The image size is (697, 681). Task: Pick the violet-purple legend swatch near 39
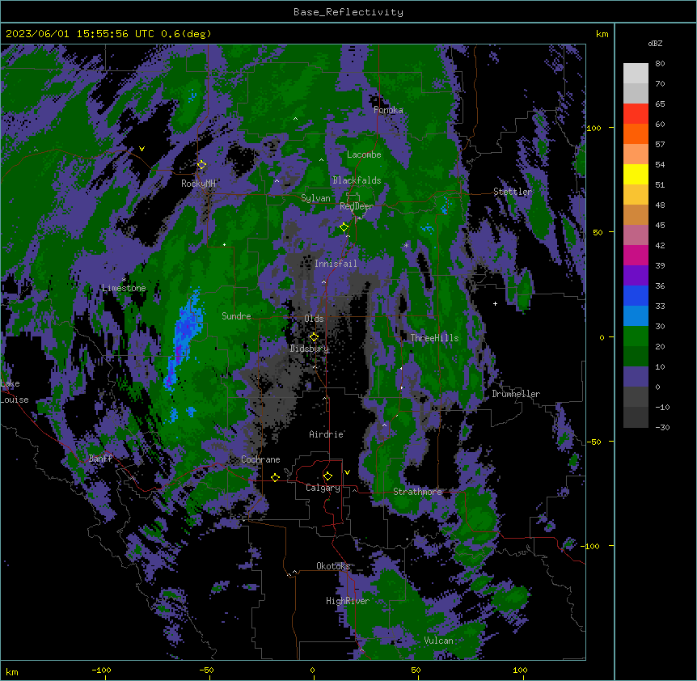pos(636,276)
